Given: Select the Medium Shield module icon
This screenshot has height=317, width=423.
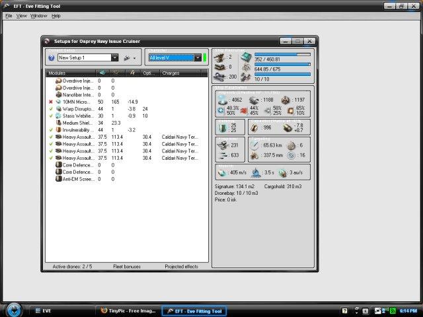Looking at the screenshot, I should [x=59, y=123].
